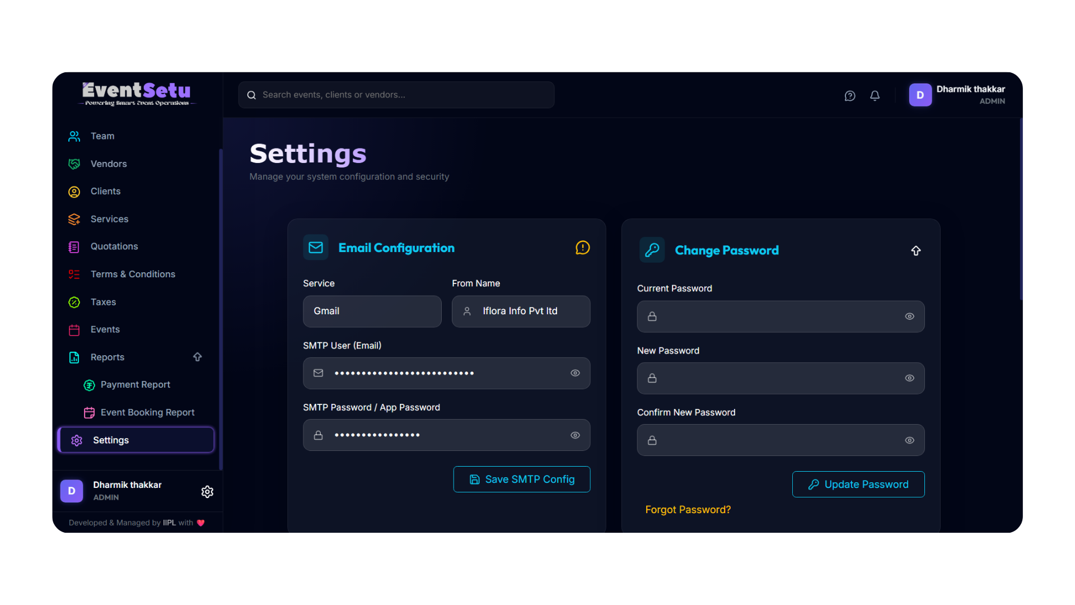Click the D avatar in sidebar footer
The image size is (1075, 605).
coord(72,491)
